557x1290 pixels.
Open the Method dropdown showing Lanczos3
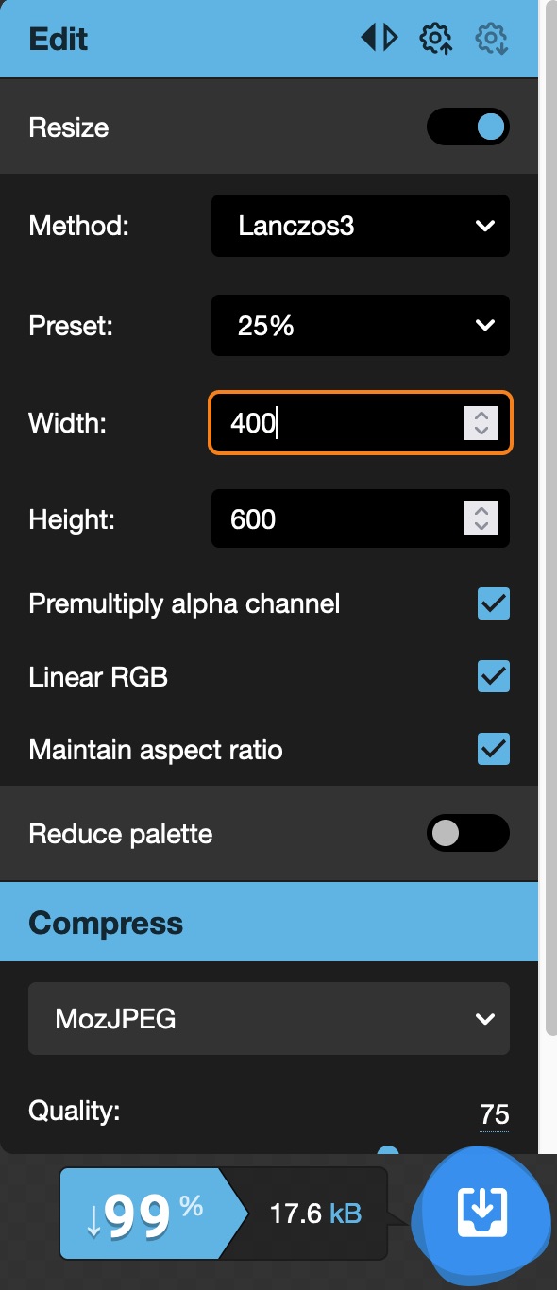pos(360,226)
